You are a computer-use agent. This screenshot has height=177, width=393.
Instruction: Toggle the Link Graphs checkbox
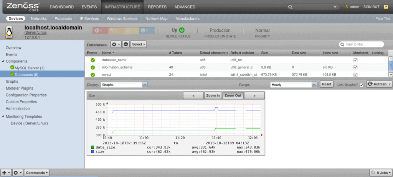pyautogui.click(x=361, y=85)
